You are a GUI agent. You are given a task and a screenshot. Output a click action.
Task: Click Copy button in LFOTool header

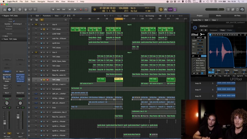pyautogui.click(x=223, y=30)
